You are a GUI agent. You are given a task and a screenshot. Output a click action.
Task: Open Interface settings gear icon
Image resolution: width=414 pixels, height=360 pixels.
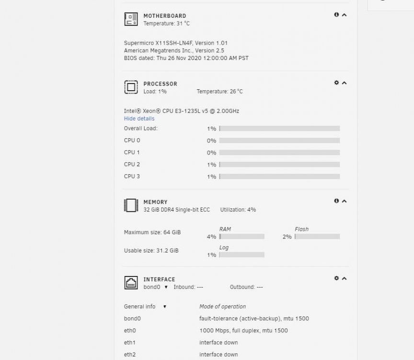pyautogui.click(x=336, y=278)
